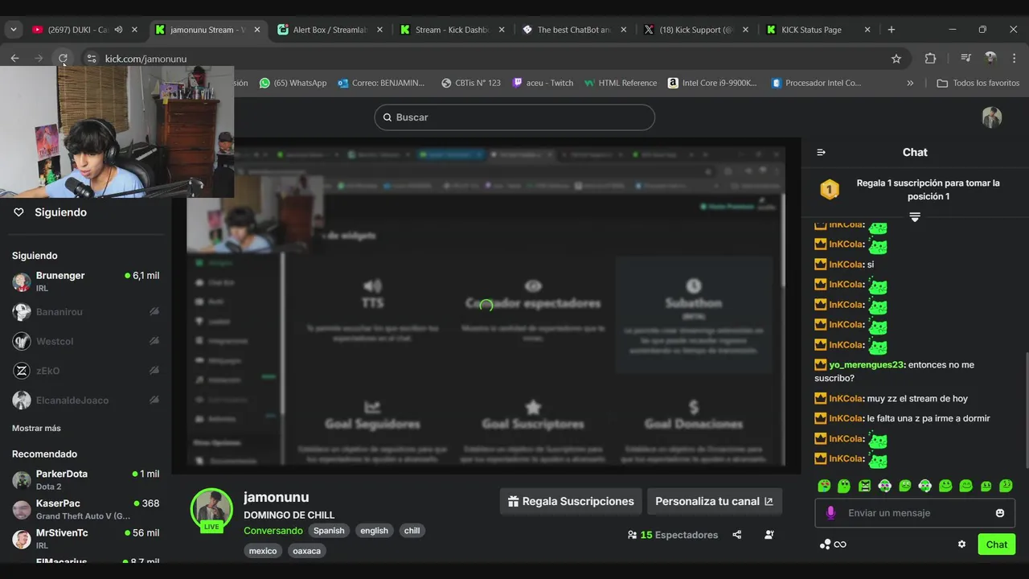This screenshot has width=1029, height=579.
Task: Open ElcanaldeJoaco channel in sidebar
Action: pos(85,400)
